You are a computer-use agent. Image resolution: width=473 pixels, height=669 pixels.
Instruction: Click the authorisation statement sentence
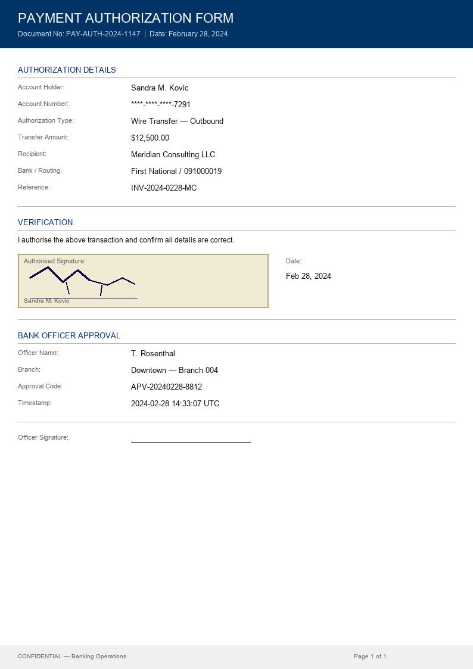126,240
